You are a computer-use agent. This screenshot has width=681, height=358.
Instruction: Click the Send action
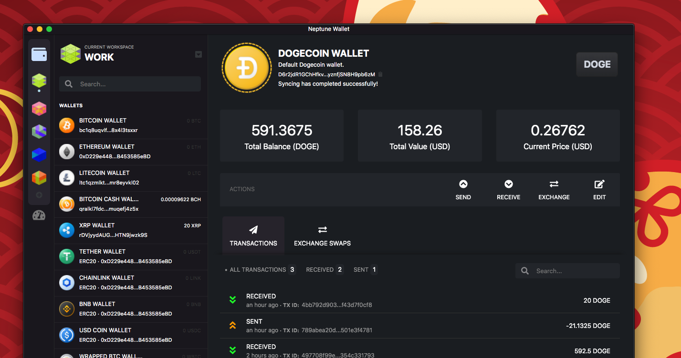pyautogui.click(x=463, y=190)
